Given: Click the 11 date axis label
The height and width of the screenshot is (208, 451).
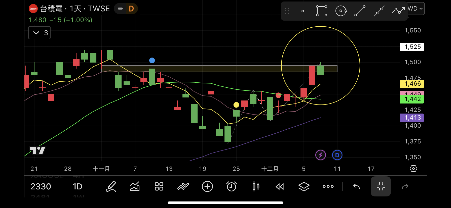Looking at the screenshot, I should (x=337, y=169).
